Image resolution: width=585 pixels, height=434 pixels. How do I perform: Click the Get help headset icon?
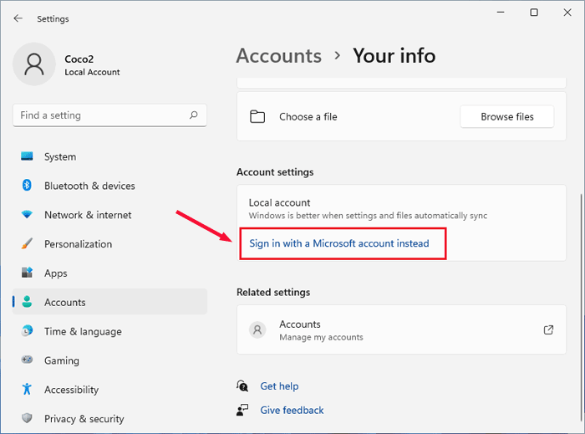[x=242, y=385]
